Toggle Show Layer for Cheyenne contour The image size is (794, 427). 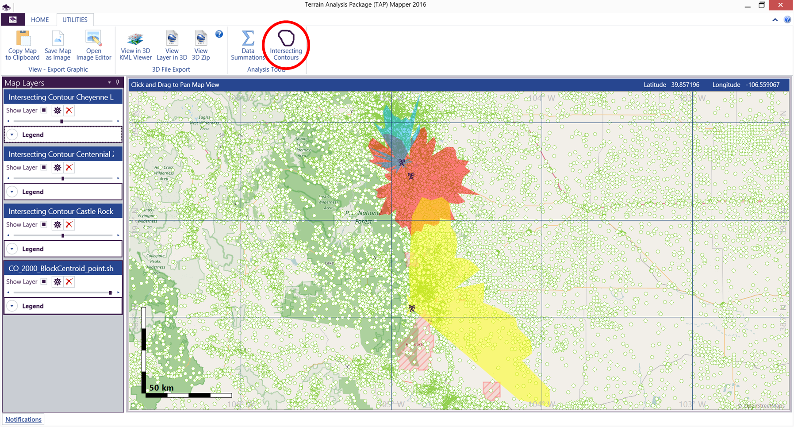[x=44, y=110]
